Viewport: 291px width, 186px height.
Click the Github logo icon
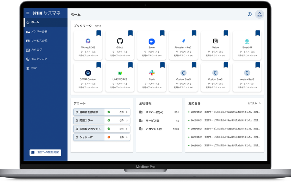click(x=120, y=41)
